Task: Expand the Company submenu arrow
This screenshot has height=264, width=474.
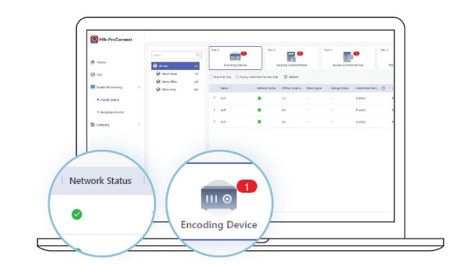Action: coord(139,125)
